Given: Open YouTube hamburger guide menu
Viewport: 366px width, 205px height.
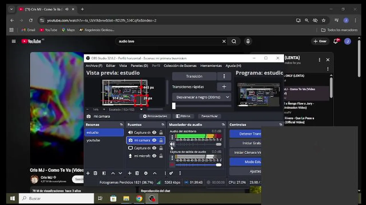Looking at the screenshot, I should (13, 41).
